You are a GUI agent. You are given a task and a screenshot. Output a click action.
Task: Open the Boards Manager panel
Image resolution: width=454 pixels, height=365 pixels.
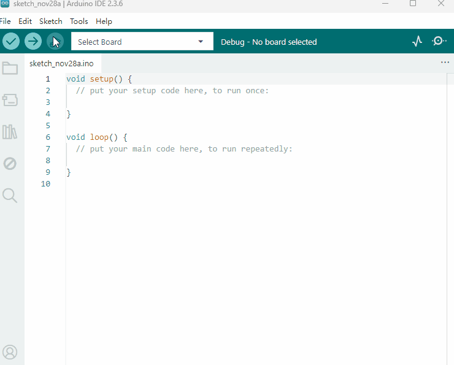point(10,100)
